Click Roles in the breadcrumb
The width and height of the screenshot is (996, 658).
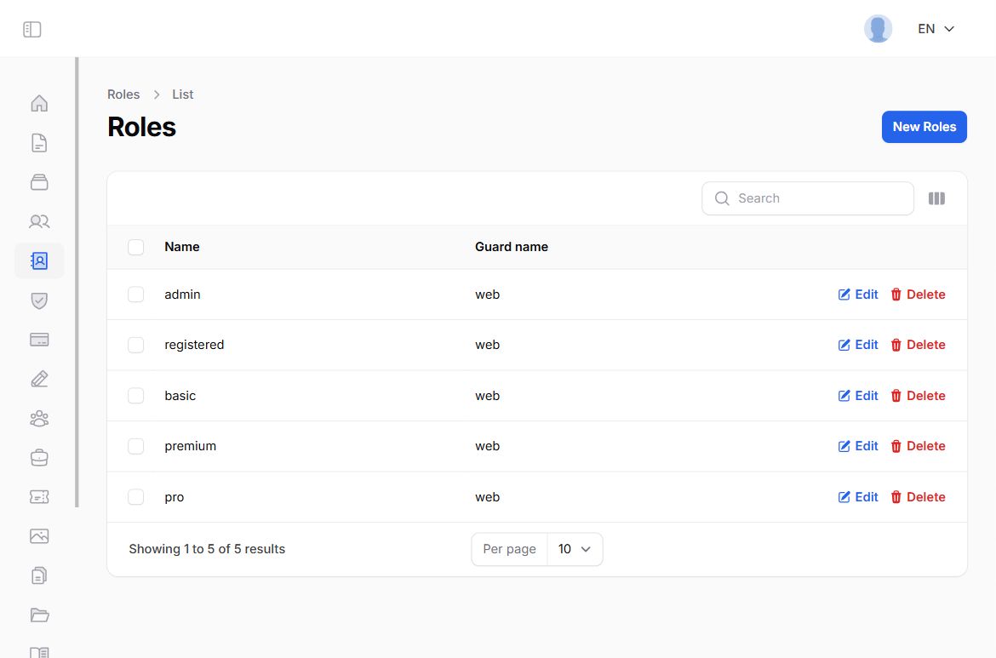pos(123,94)
